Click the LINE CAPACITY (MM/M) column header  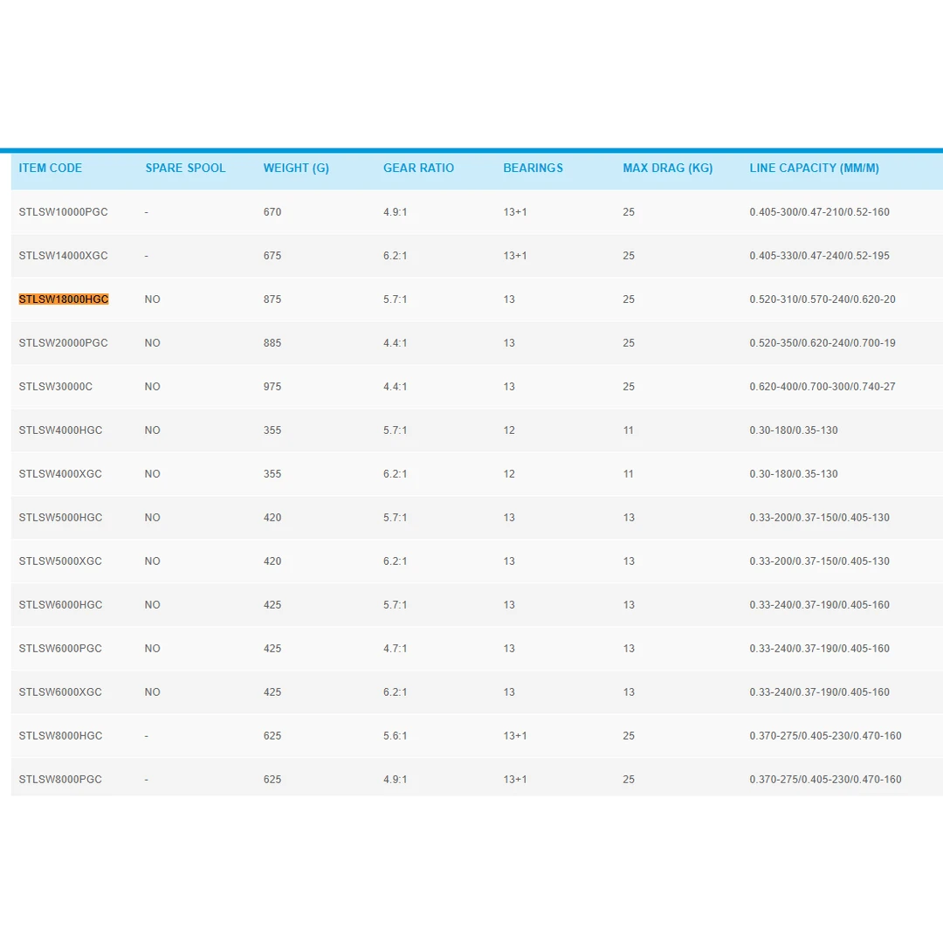click(814, 168)
